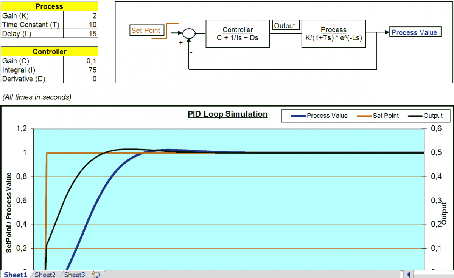Switch to the Sheet3 tab
Screen dimensions: 454x278
tap(74, 275)
